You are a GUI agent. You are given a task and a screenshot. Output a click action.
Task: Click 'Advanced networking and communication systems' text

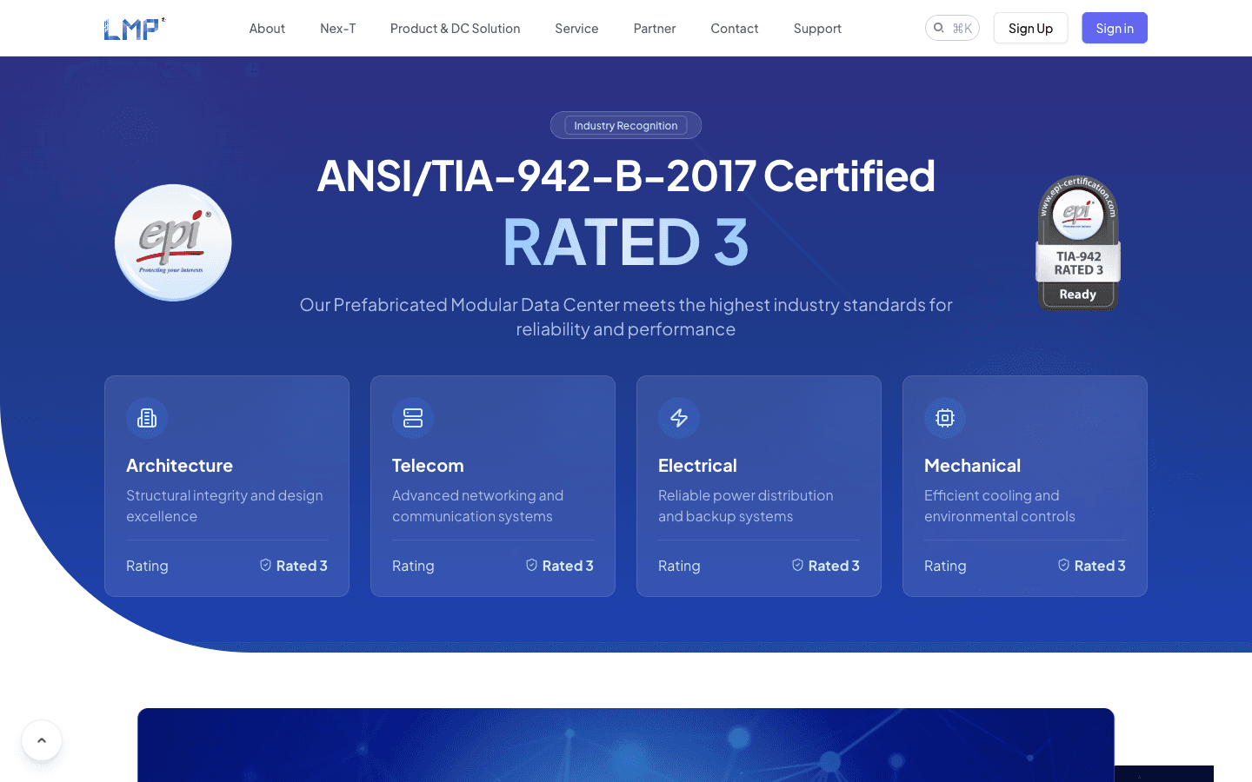point(477,506)
